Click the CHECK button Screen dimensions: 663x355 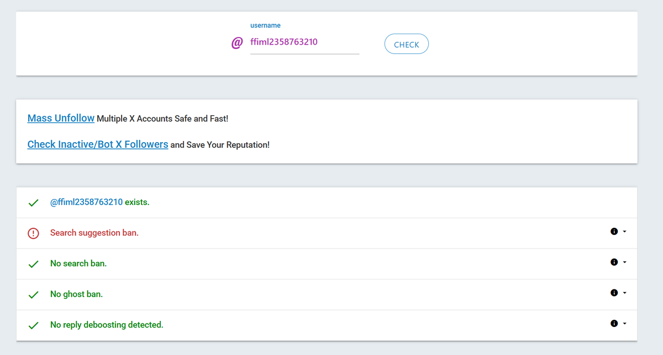(406, 44)
